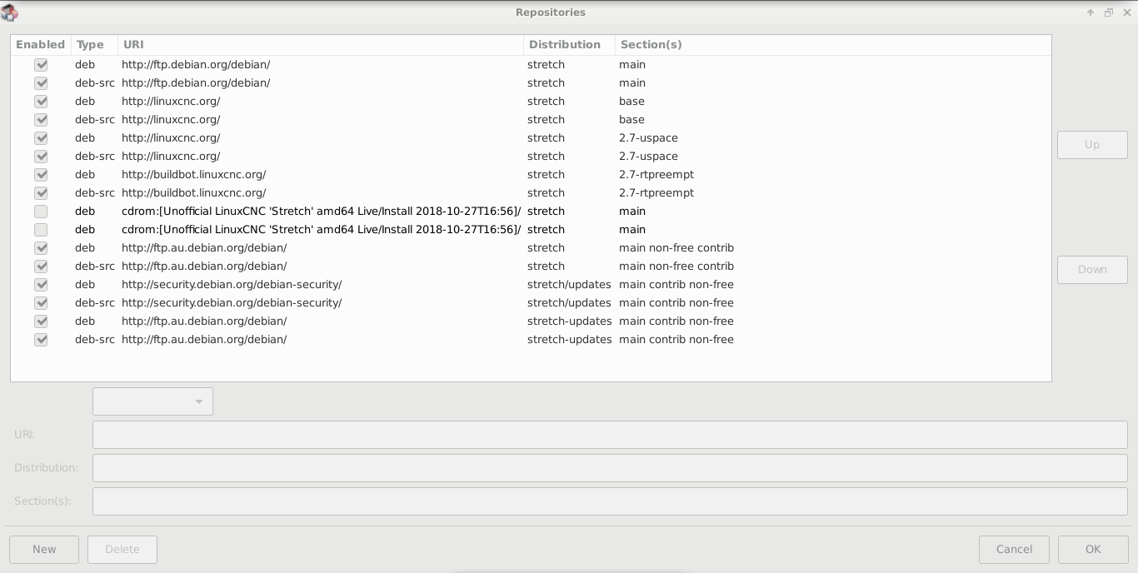The image size is (1138, 573).
Task: Sort by Enabled column header
Action: pyautogui.click(x=40, y=45)
